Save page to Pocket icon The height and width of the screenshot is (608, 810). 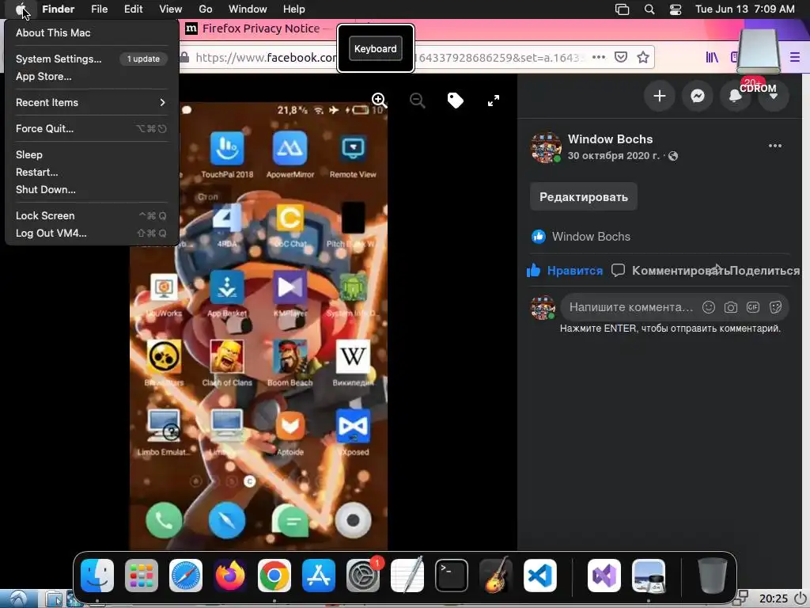point(621,57)
